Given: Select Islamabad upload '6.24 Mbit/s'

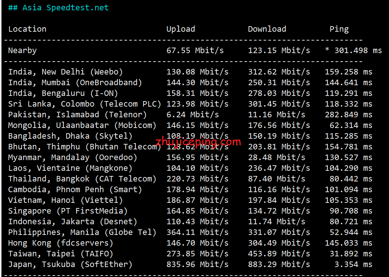Looking at the screenshot, I should pyautogui.click(x=193, y=115).
